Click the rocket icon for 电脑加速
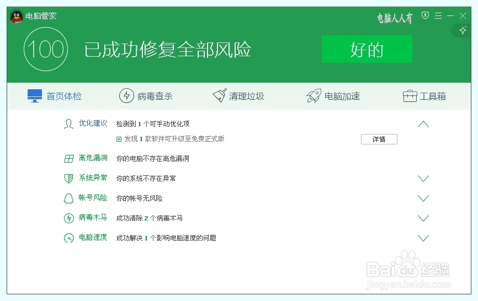 pos(314,96)
